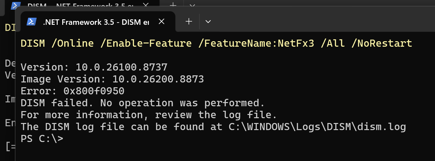This screenshot has width=435, height=161.
Task: Close the tab in background terminal window
Action: pyautogui.click(x=146, y=5)
